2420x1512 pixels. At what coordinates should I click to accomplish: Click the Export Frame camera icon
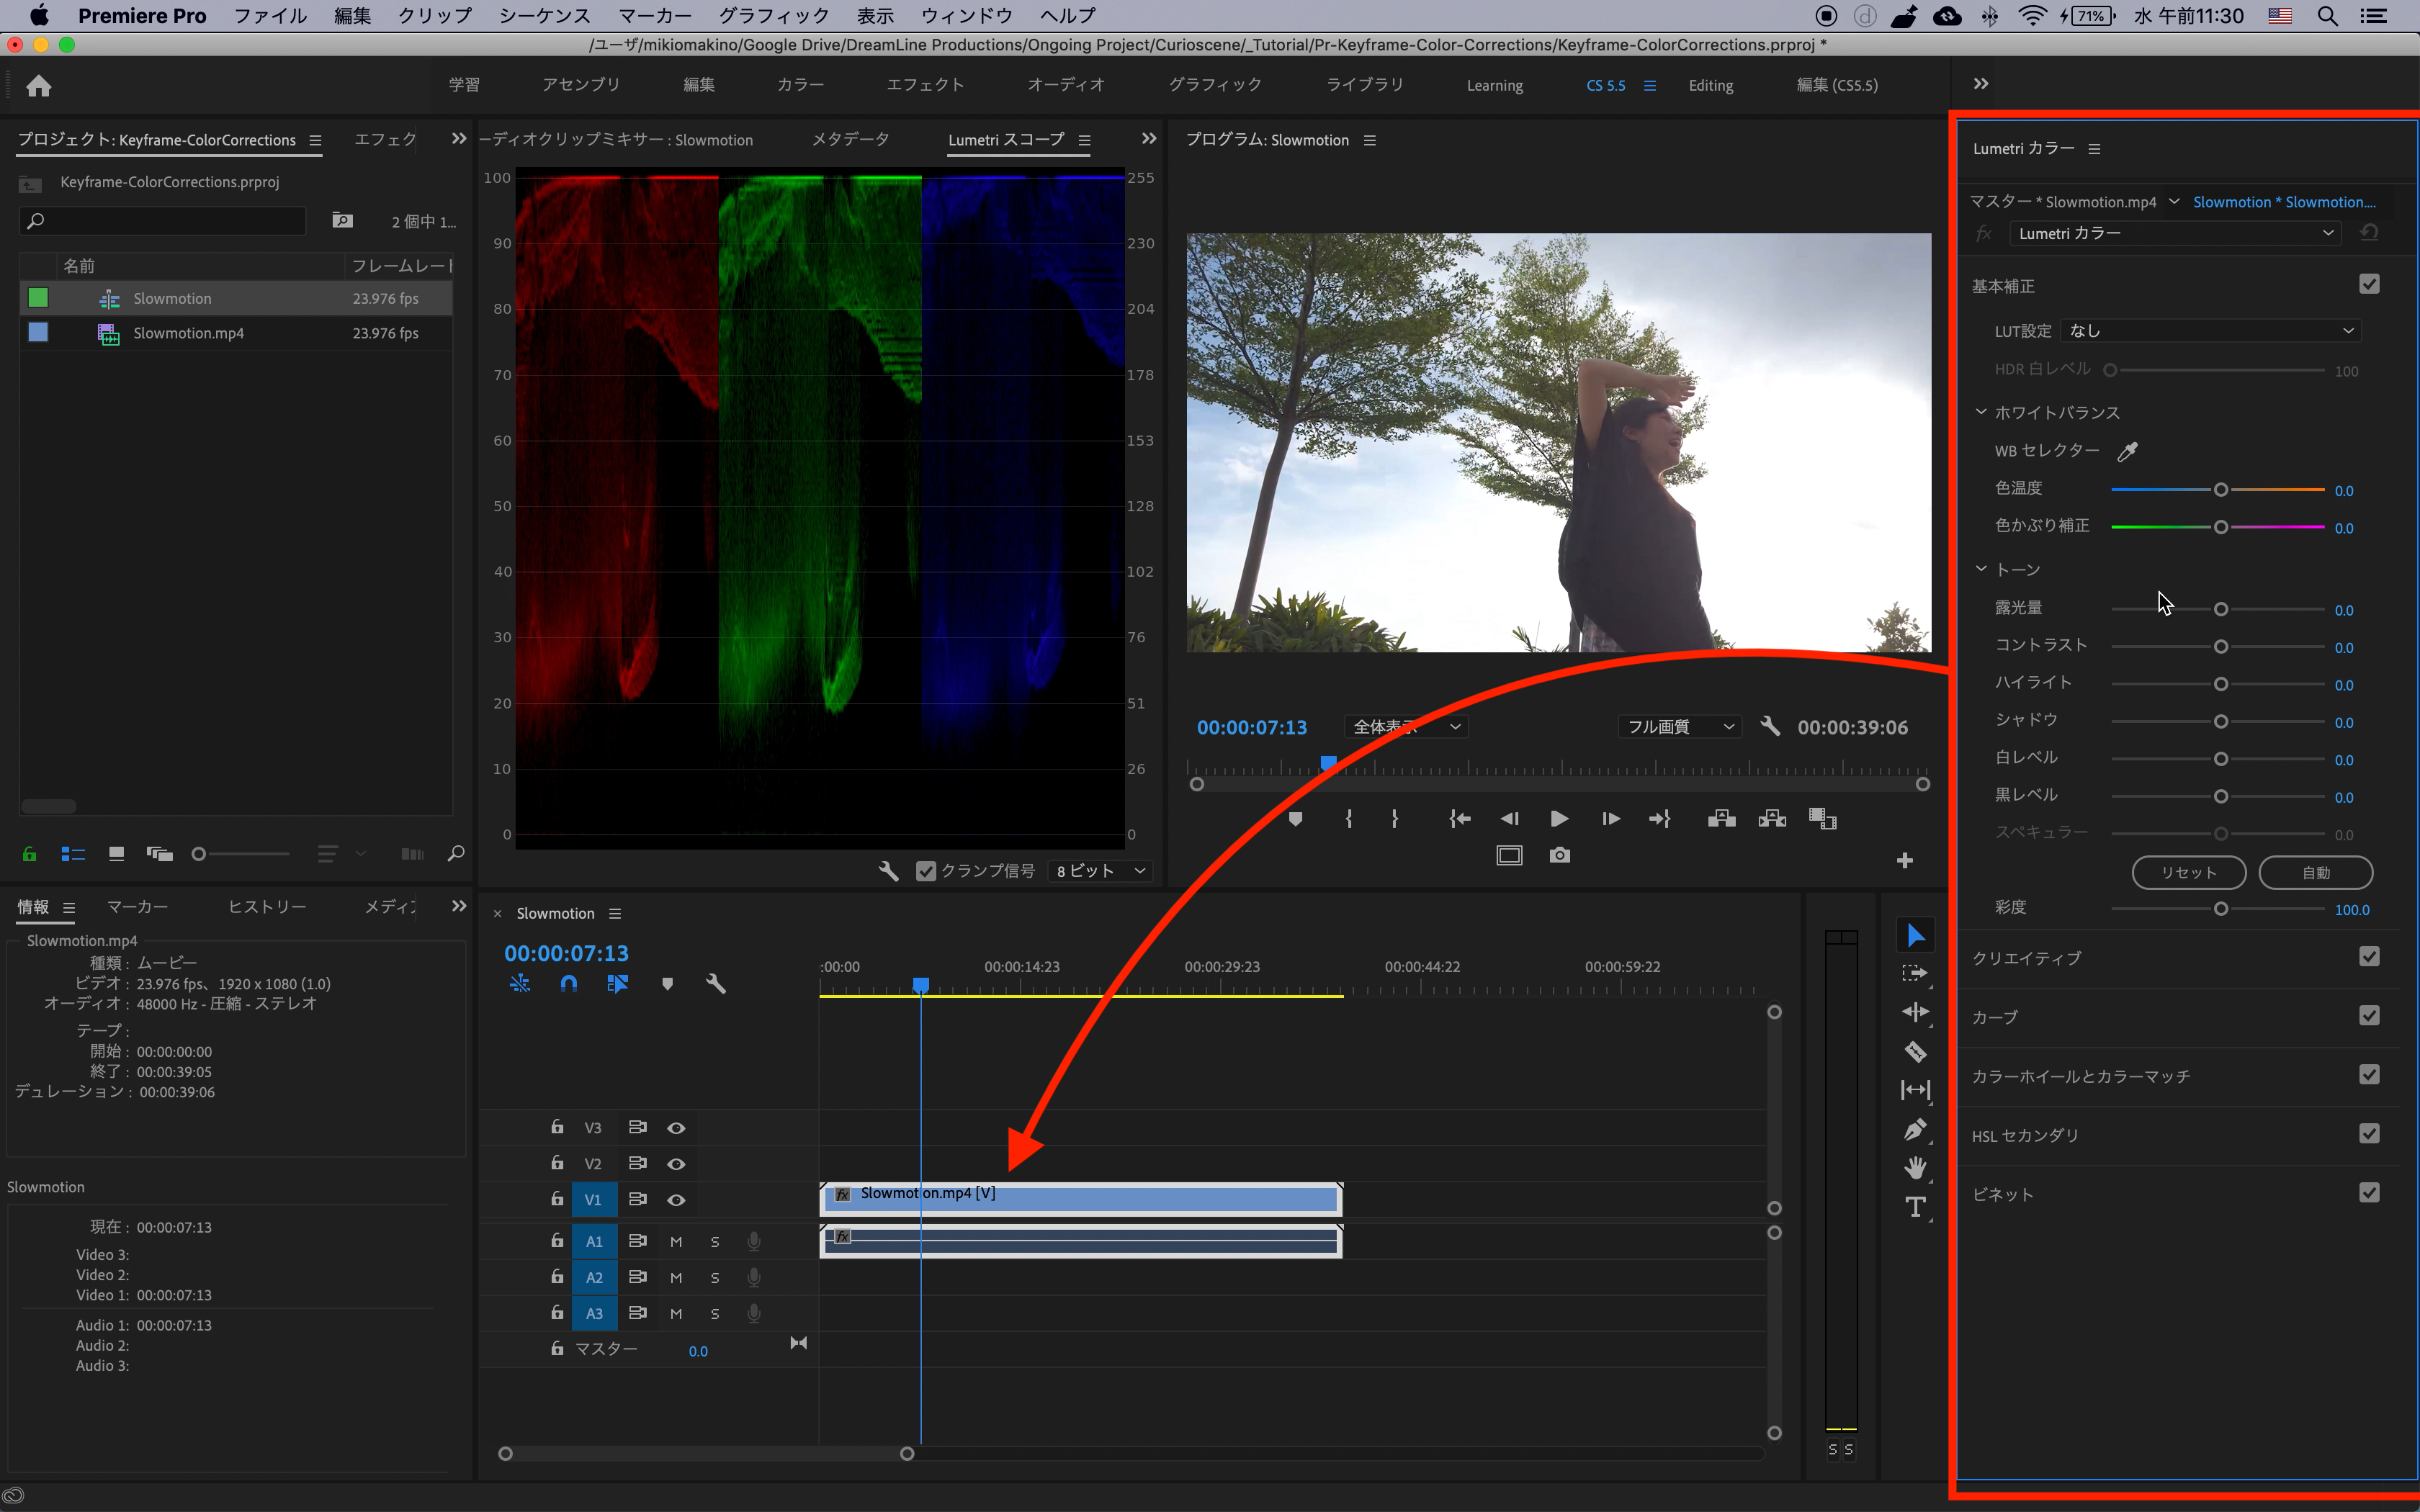tap(1559, 855)
